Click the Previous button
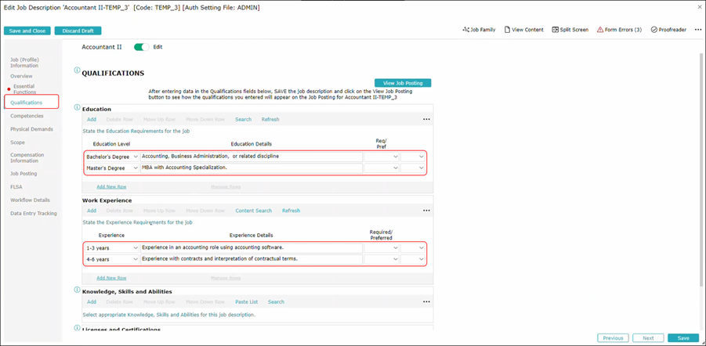706x346 pixels. pyautogui.click(x=613, y=338)
